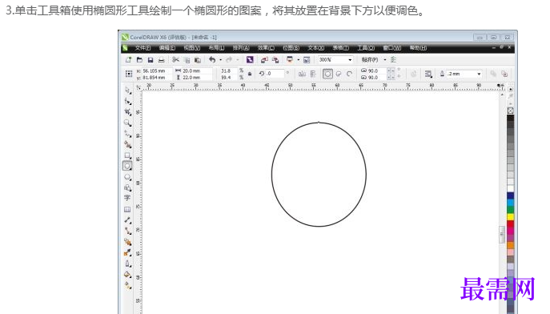The width and height of the screenshot is (550, 314).
Task: Copy the selected object
Action: pos(187,60)
